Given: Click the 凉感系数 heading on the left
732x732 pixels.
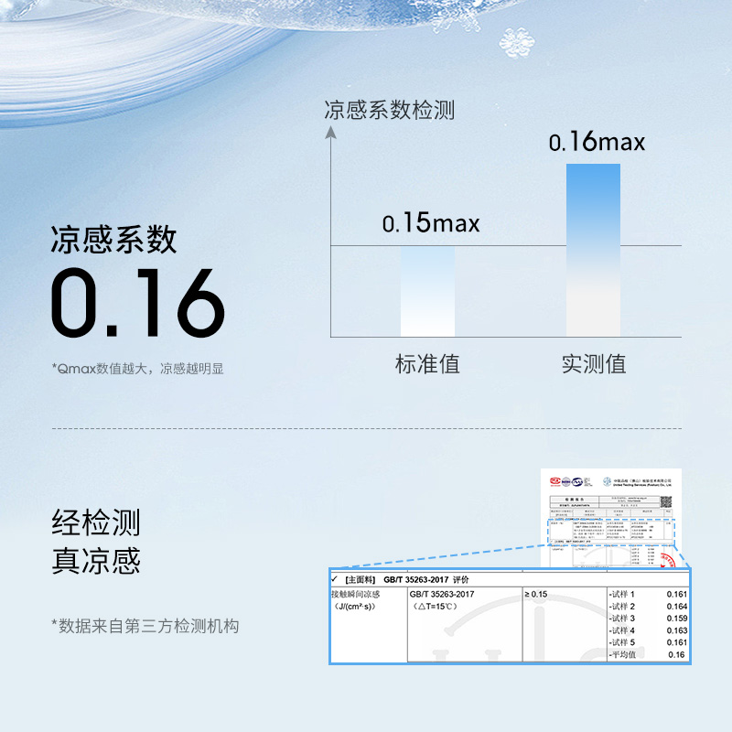Looking at the screenshot, I should pos(113,239).
